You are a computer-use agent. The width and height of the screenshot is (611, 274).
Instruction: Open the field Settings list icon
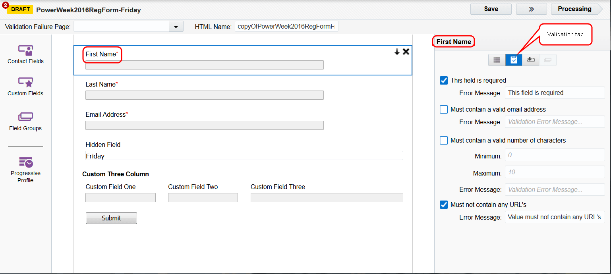pyautogui.click(x=497, y=60)
